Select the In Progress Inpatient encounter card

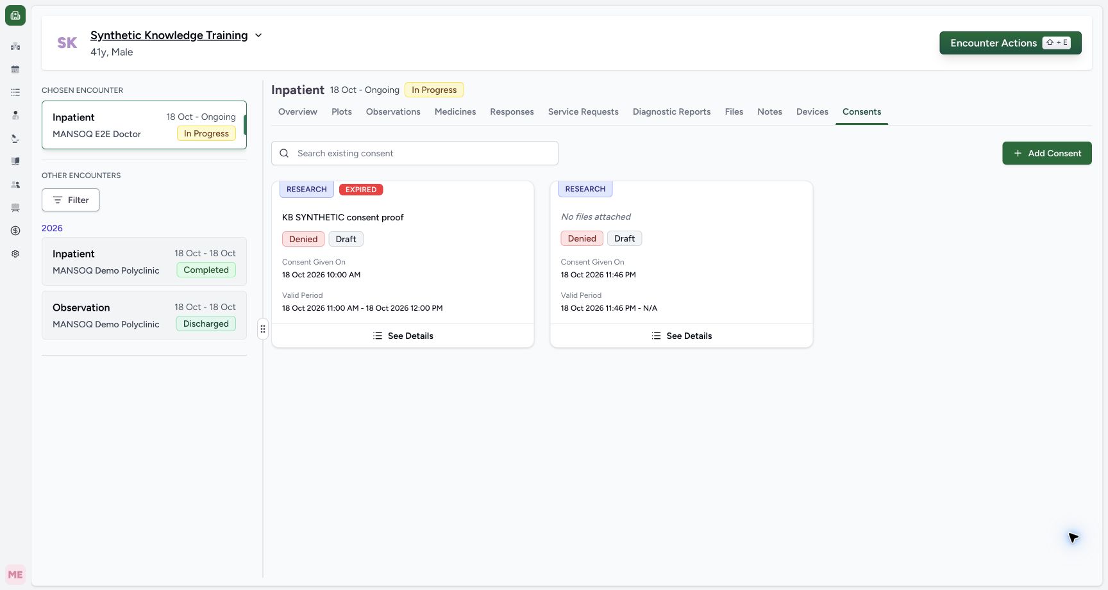[x=144, y=125]
